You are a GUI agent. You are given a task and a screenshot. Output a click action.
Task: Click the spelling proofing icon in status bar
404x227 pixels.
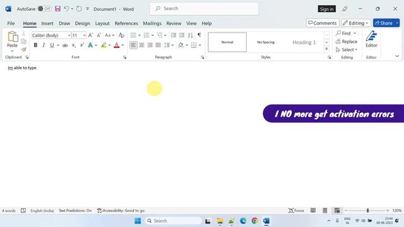pos(23,211)
